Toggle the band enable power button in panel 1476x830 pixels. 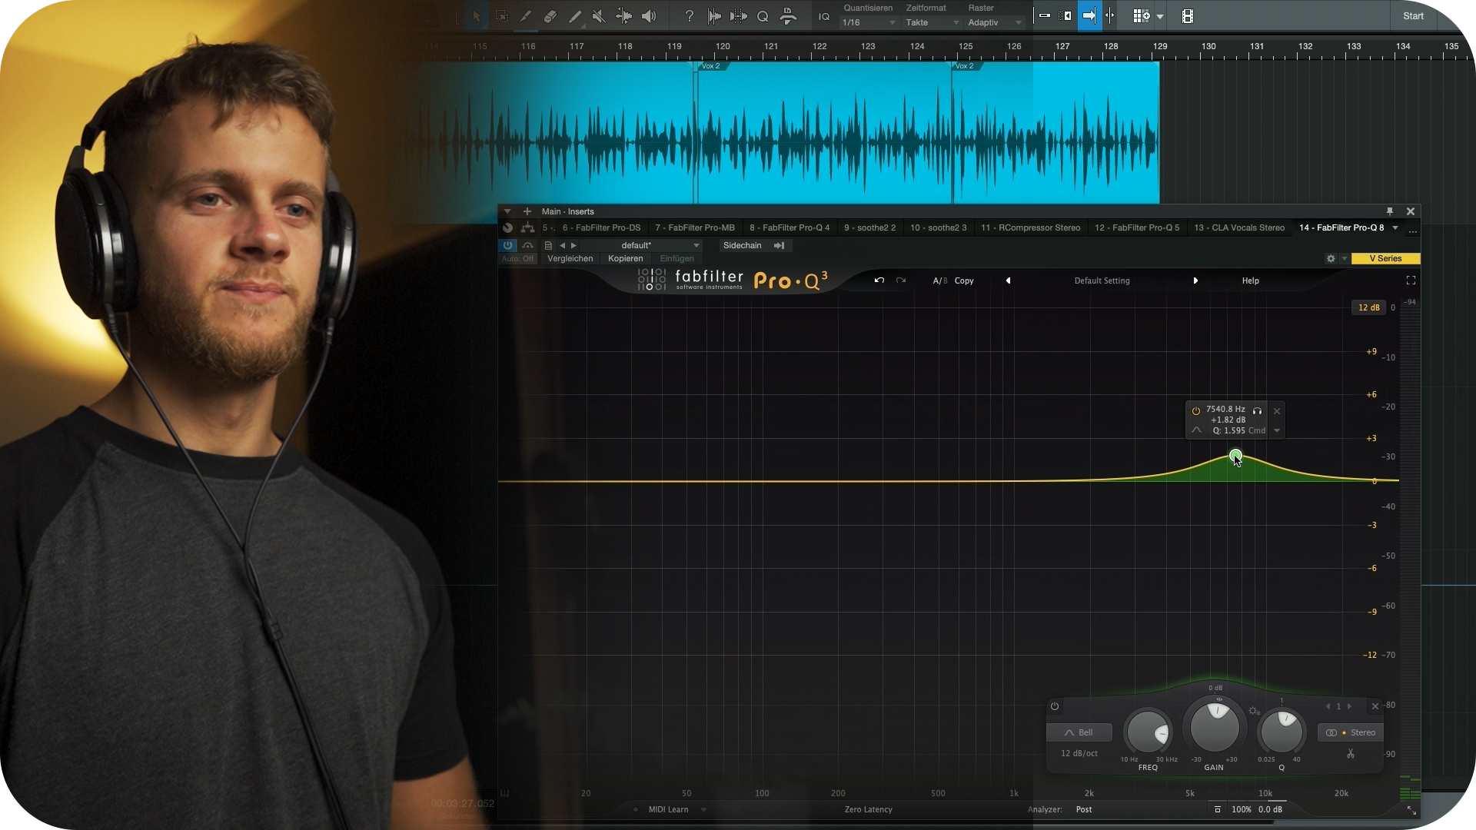[x=1055, y=706]
